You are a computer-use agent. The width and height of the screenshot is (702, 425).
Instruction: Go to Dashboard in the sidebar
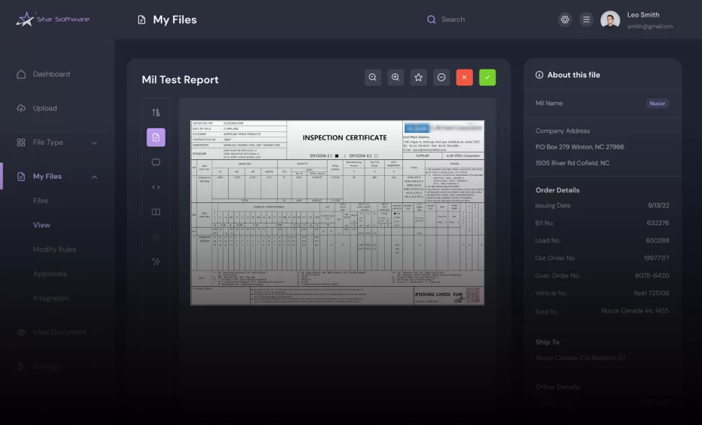(x=51, y=74)
